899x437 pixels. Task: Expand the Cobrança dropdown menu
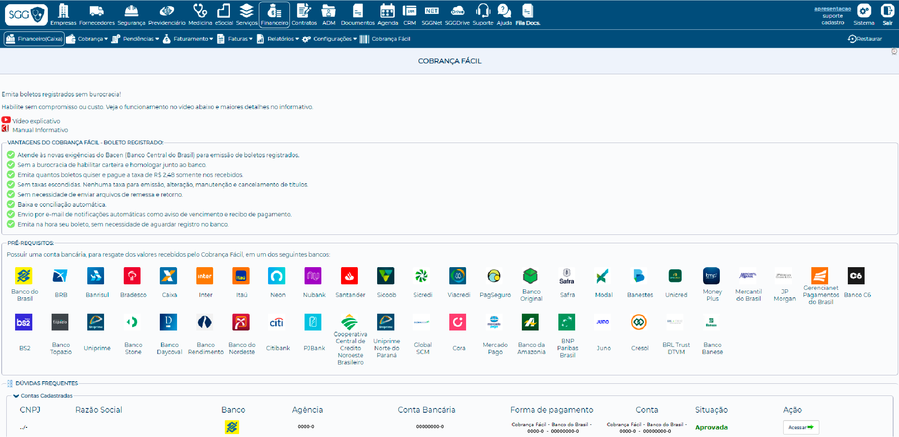point(87,39)
